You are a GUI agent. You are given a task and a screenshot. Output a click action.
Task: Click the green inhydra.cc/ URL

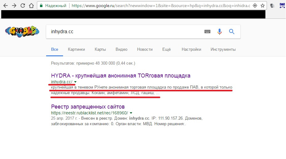(x=62, y=82)
